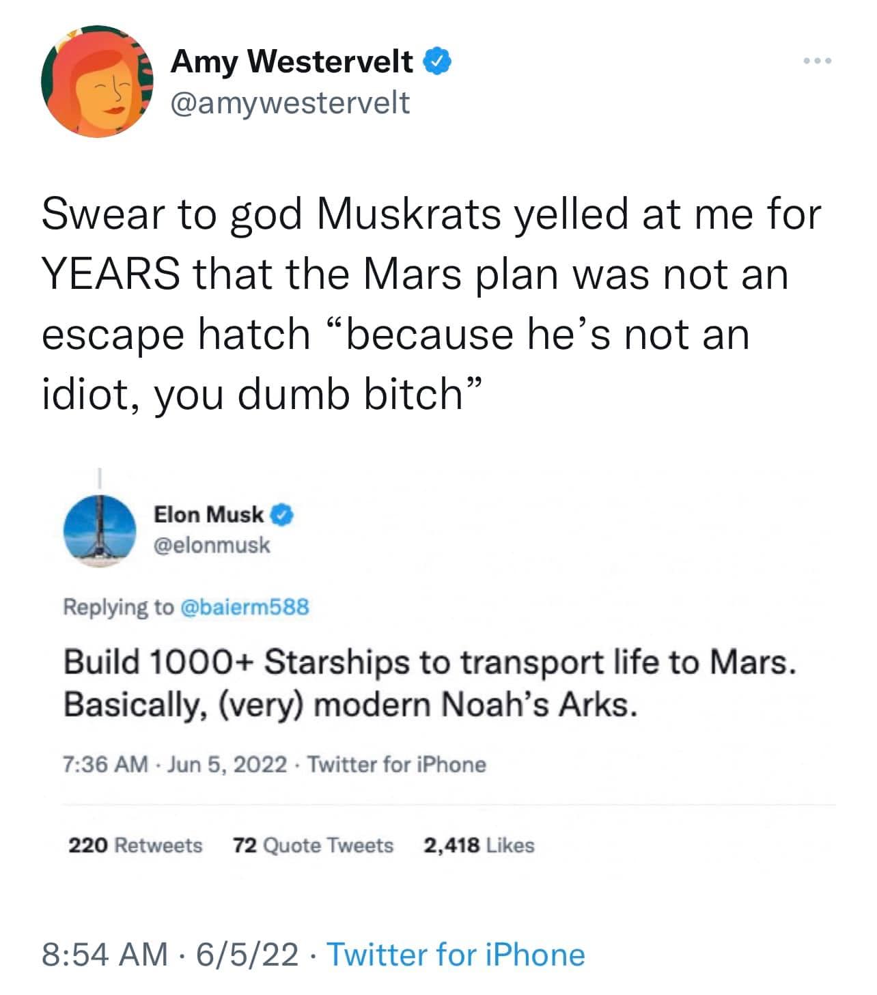The height and width of the screenshot is (995, 877).
Task: Click Elon Musk's verified badge
Action: [x=283, y=515]
